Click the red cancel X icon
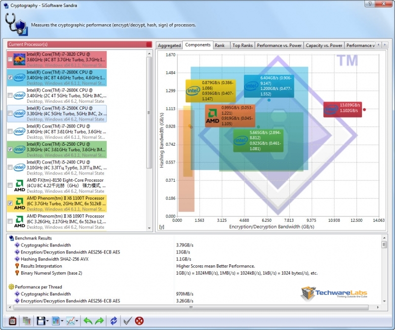The width and height of the screenshot is (395, 330). pos(139,321)
